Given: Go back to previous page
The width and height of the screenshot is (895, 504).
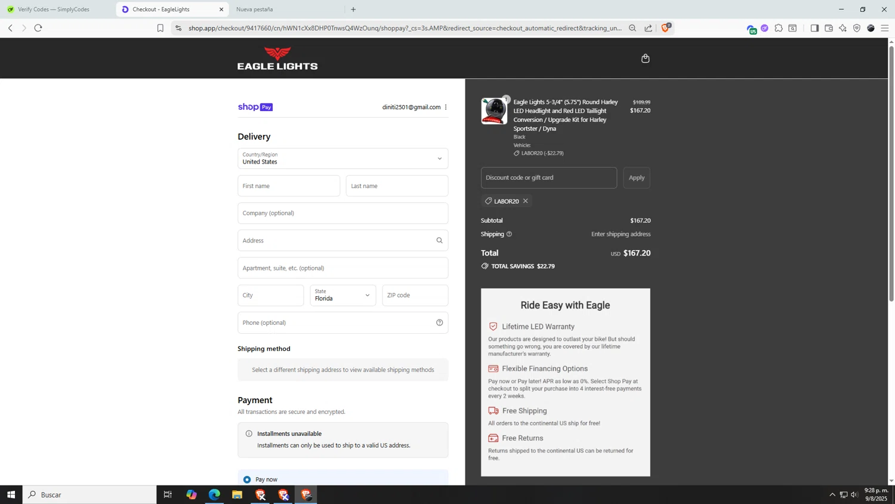Looking at the screenshot, I should click(x=10, y=28).
